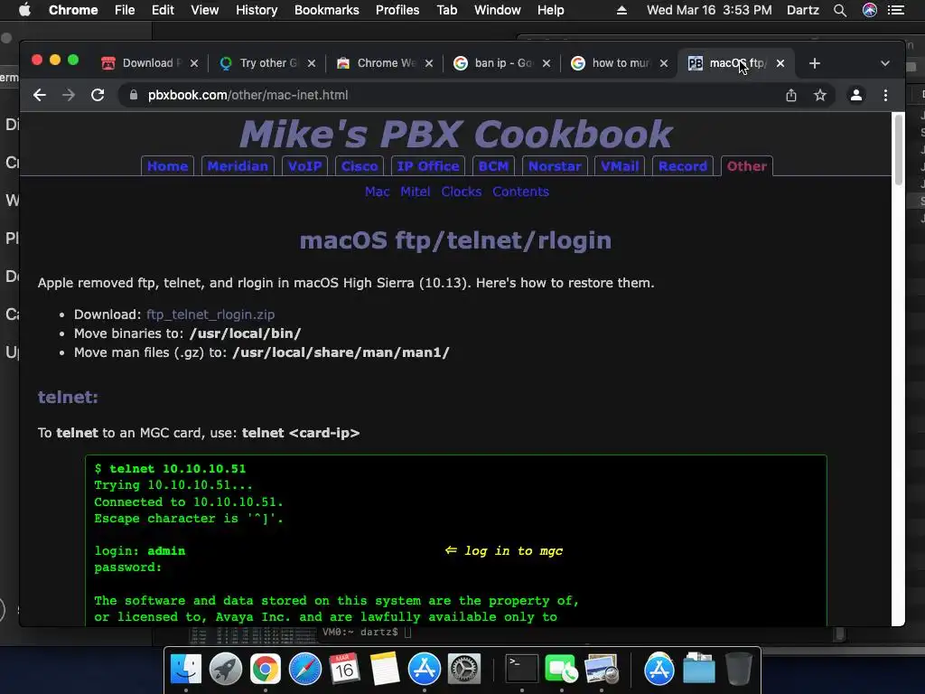Open the Other nav tab
This screenshot has height=694, width=925.
[x=747, y=166]
